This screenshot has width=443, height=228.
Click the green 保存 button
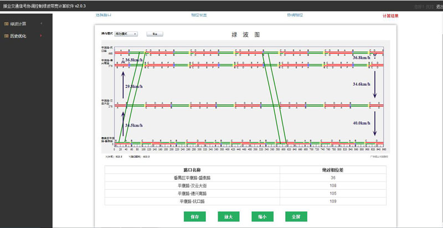click(194, 217)
